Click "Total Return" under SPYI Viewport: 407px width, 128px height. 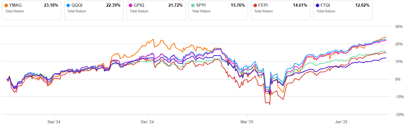(x=201, y=11)
